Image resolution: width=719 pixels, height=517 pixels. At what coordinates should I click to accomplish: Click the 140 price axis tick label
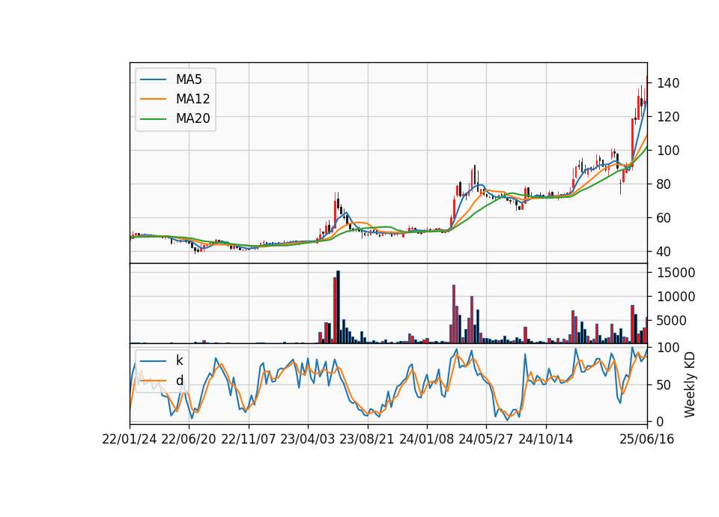[667, 83]
